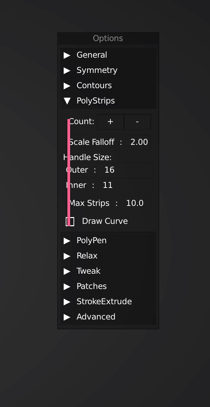Viewport: 210px width, 407px height.
Task: Expand the PolyPen tool settings
Action: [91, 240]
